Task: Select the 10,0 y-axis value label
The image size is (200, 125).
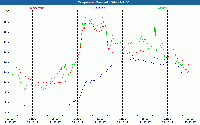Action: 6,81
